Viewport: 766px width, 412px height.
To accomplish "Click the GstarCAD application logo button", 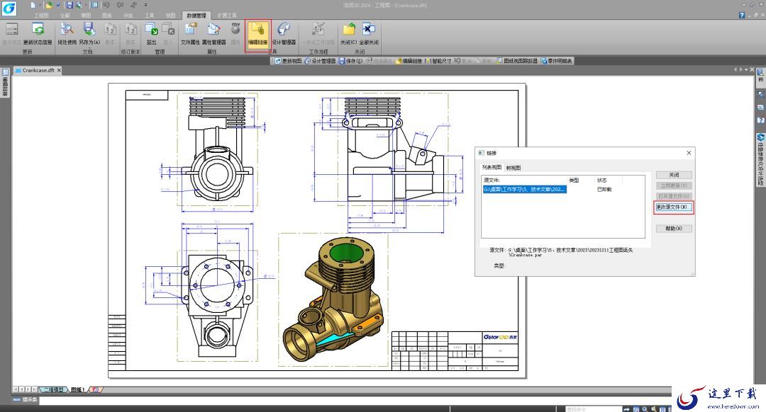I will coord(9,8).
